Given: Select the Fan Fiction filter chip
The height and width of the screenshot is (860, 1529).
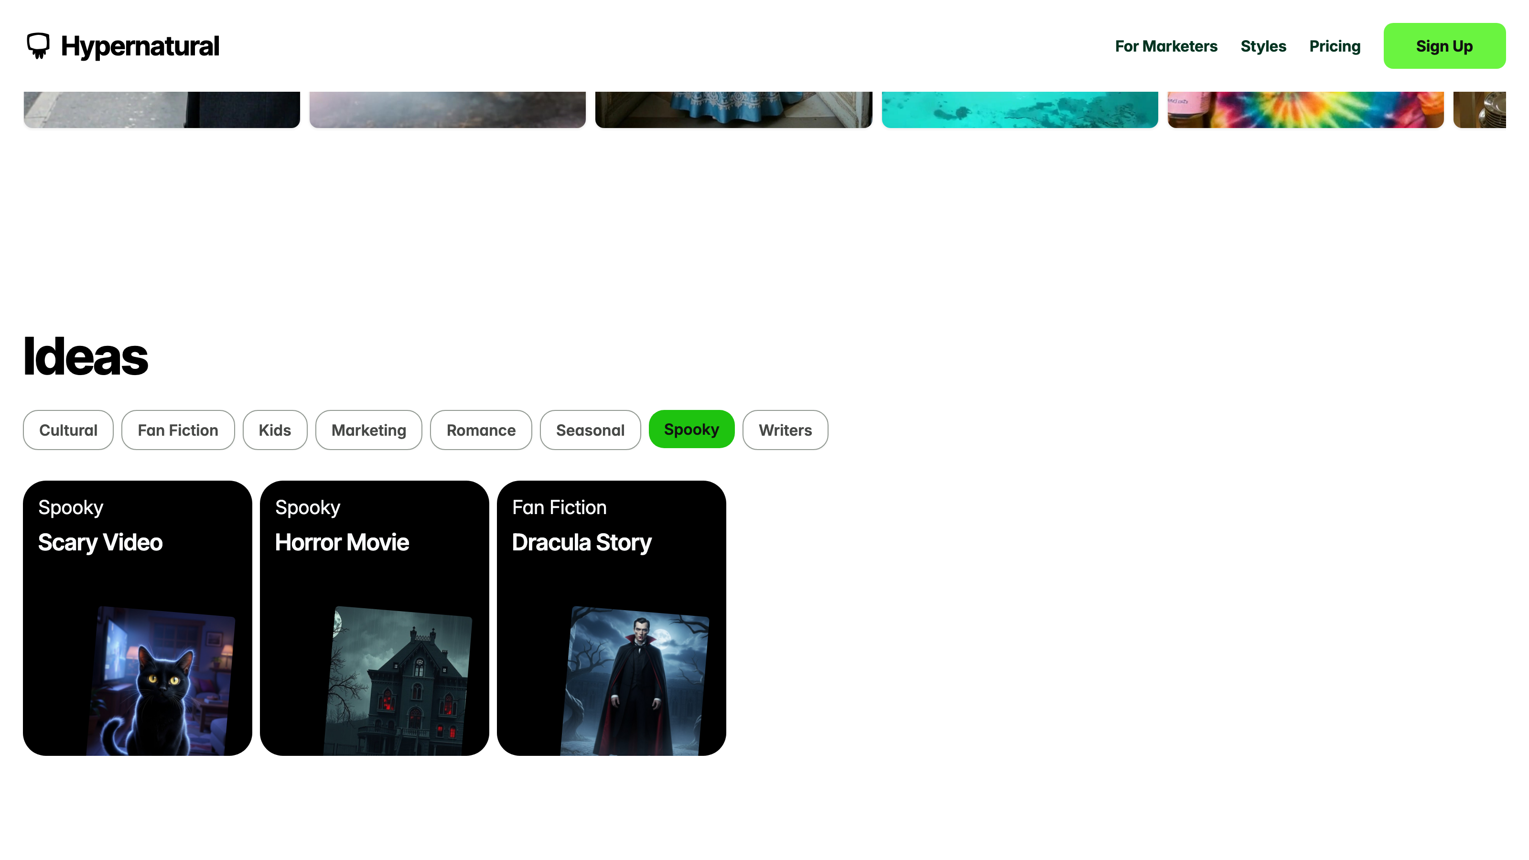Looking at the screenshot, I should tap(178, 430).
